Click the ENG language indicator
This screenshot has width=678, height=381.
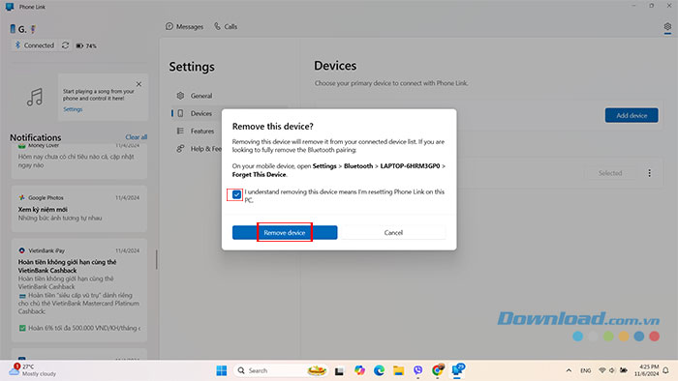click(585, 370)
